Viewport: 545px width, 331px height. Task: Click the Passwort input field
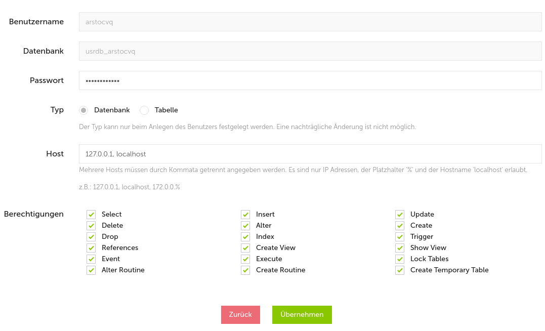[310, 80]
